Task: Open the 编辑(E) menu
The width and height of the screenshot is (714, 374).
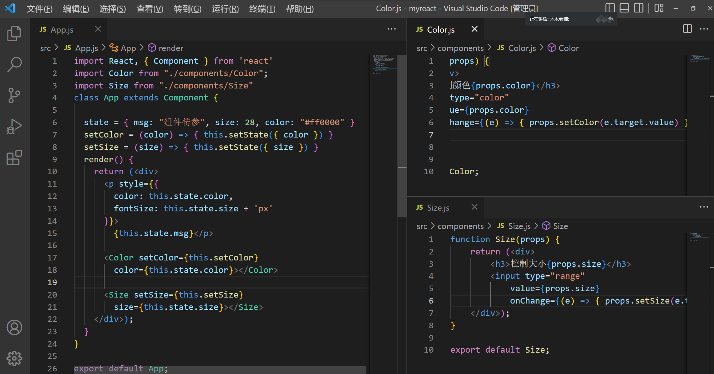Action: click(x=76, y=9)
